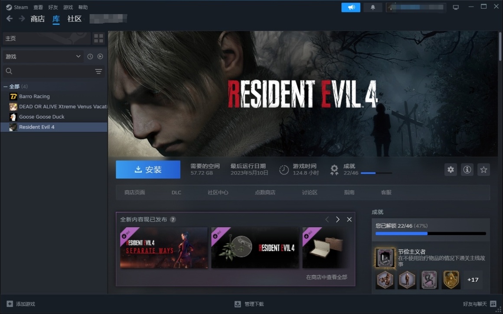Open the notifications bell
The height and width of the screenshot is (314, 503).
373,7
